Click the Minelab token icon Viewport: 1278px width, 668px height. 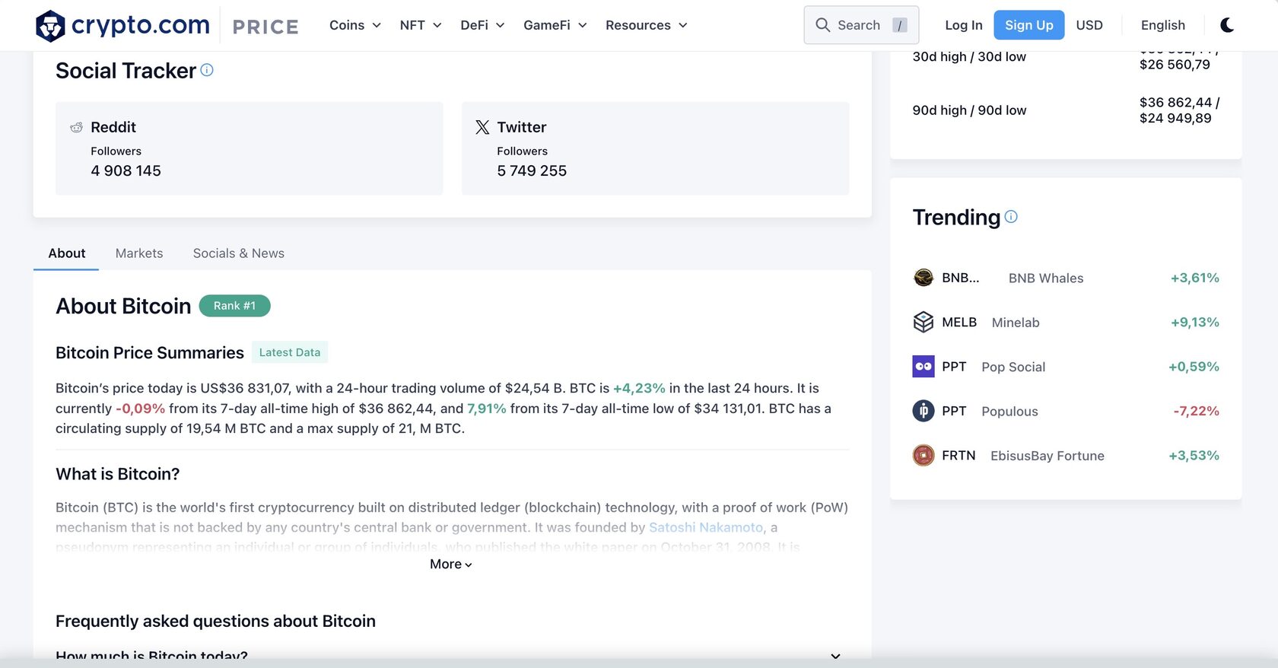(x=923, y=321)
